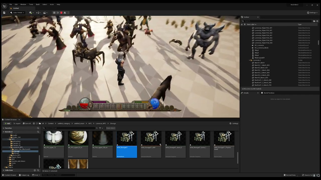Select Ship2 in the Outliner
The image size is (321, 180).
tap(257, 50)
